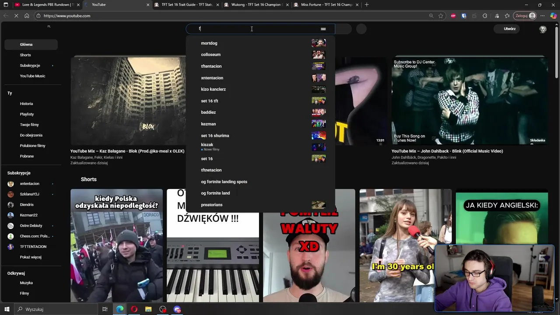Screen dimensions: 560x315
Task: Click the zoom magnifier icon in address bar
Action: tap(431, 16)
